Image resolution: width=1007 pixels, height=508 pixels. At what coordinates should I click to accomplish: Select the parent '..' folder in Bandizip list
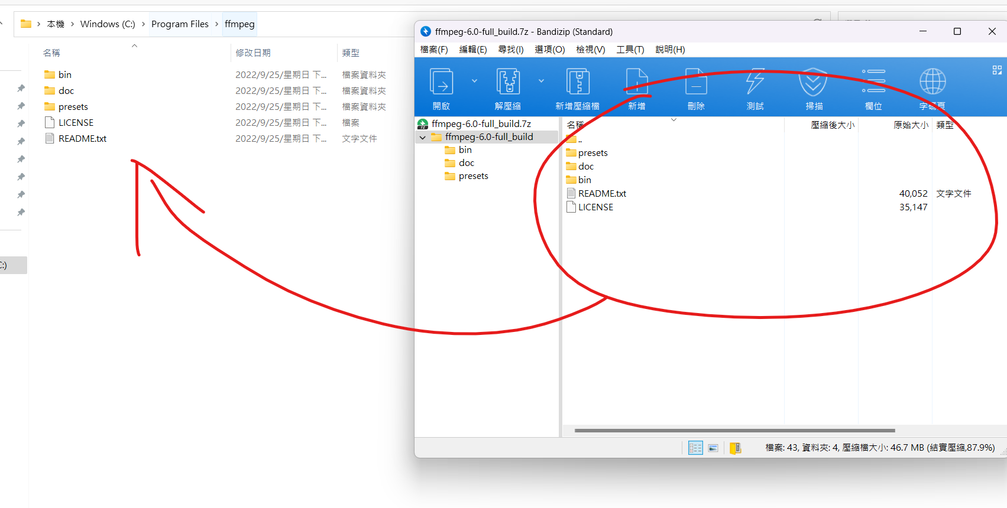[574, 139]
